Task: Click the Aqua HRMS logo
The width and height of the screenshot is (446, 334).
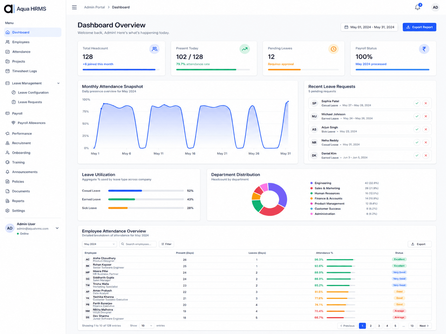Action: pyautogui.click(x=25, y=9)
